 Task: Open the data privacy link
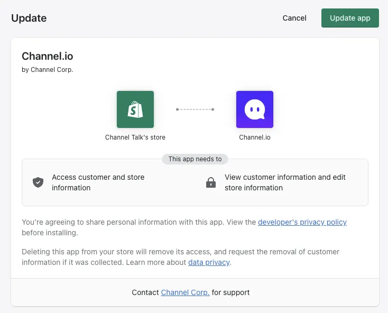tap(209, 262)
